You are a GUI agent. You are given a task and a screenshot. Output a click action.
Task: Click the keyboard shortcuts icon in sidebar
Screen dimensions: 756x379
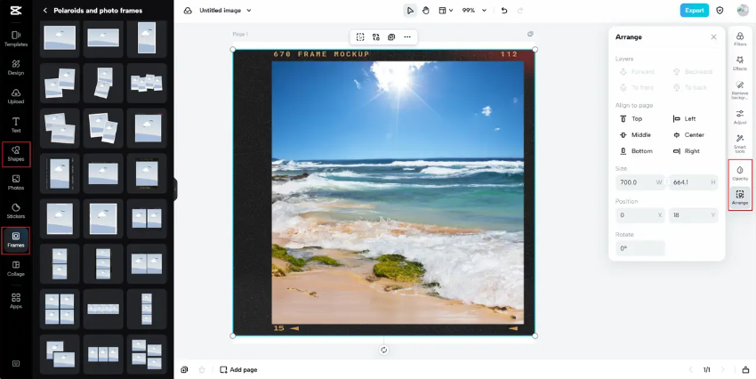coord(16,363)
